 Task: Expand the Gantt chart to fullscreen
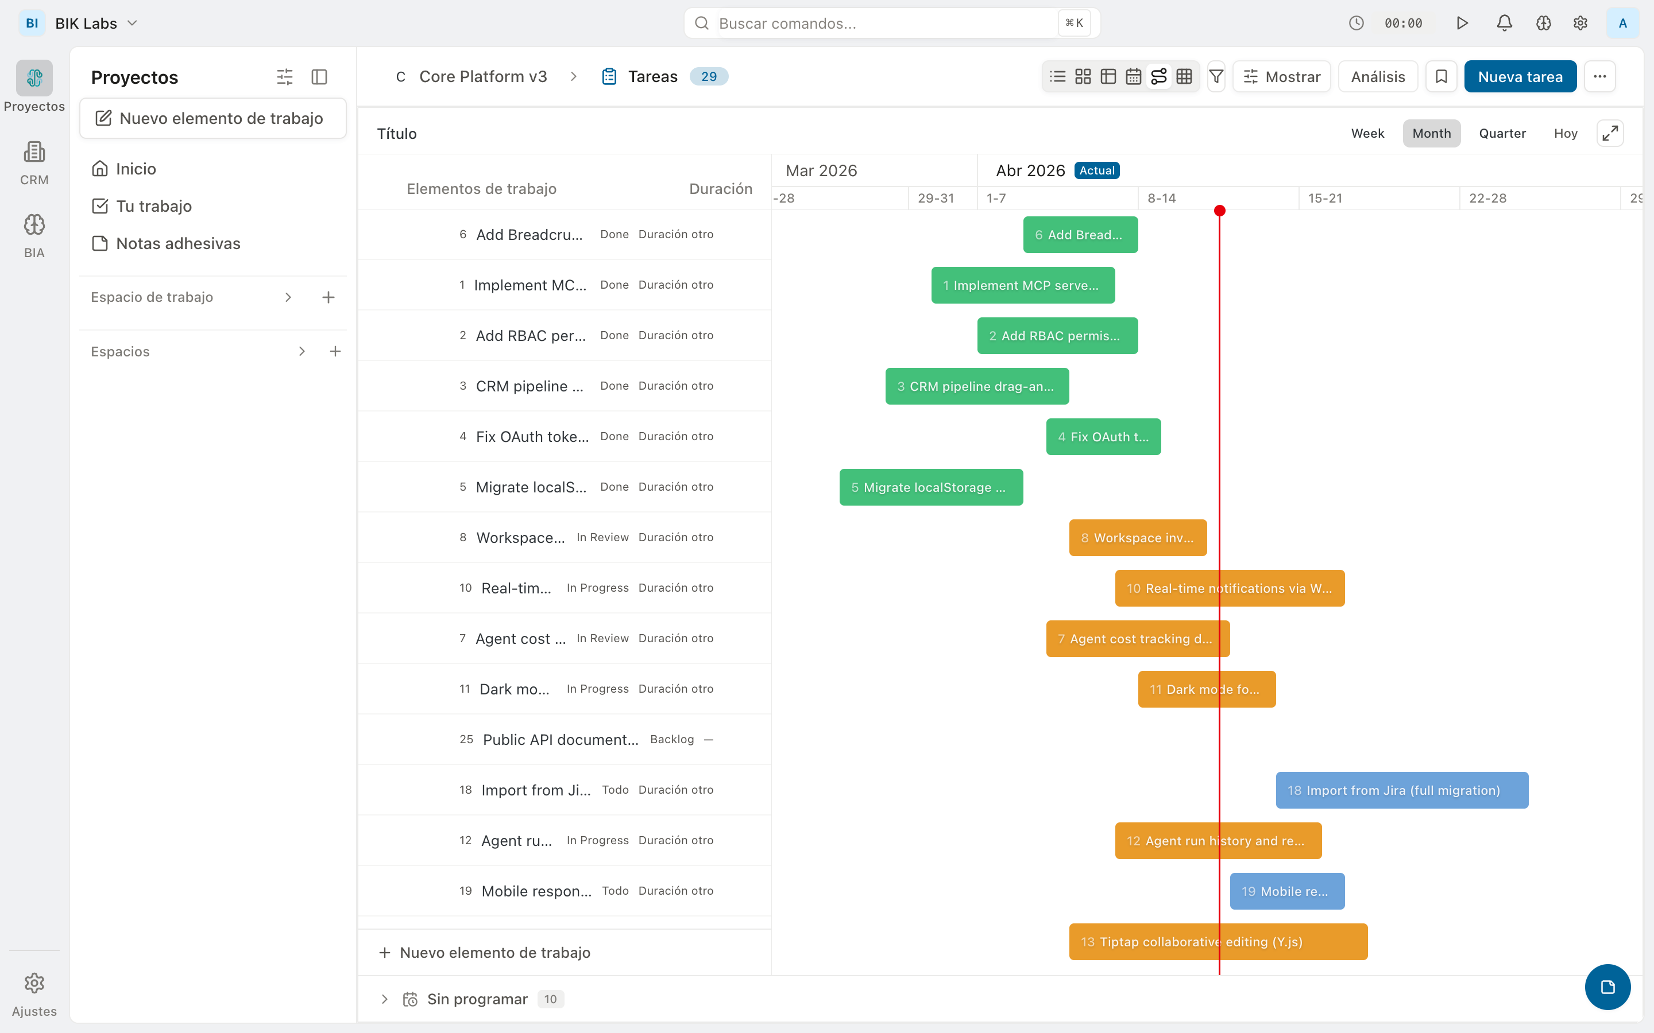click(1610, 133)
